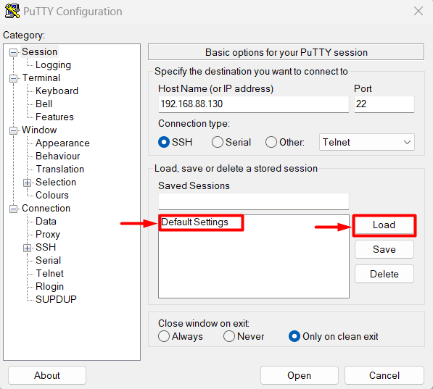Image resolution: width=433 pixels, height=389 pixels.
Task: Select the SSH category label in tree
Action: click(46, 247)
